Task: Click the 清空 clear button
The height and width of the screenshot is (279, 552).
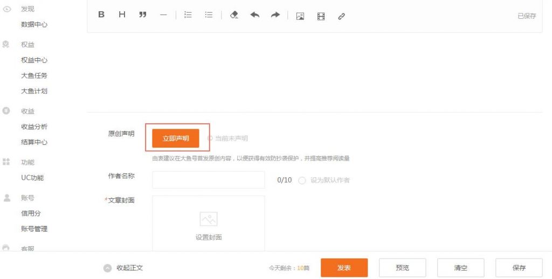Action: pyautogui.click(x=461, y=268)
